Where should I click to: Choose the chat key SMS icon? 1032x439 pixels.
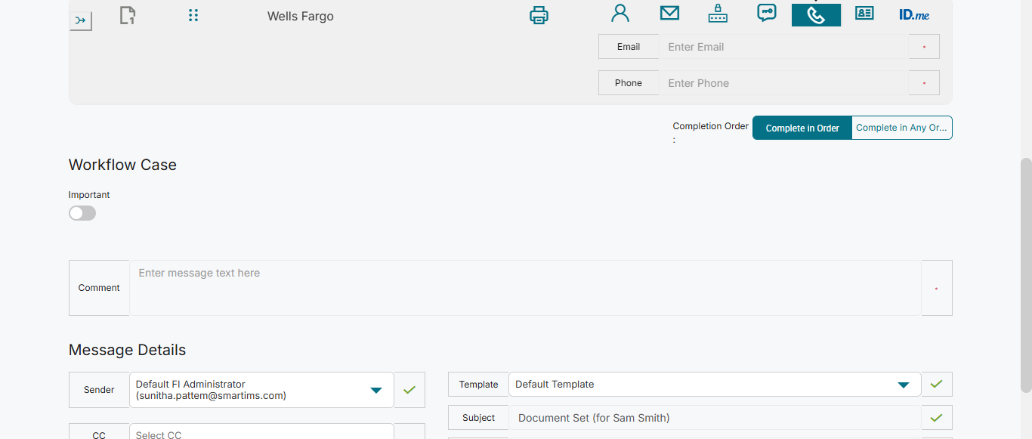[767, 13]
